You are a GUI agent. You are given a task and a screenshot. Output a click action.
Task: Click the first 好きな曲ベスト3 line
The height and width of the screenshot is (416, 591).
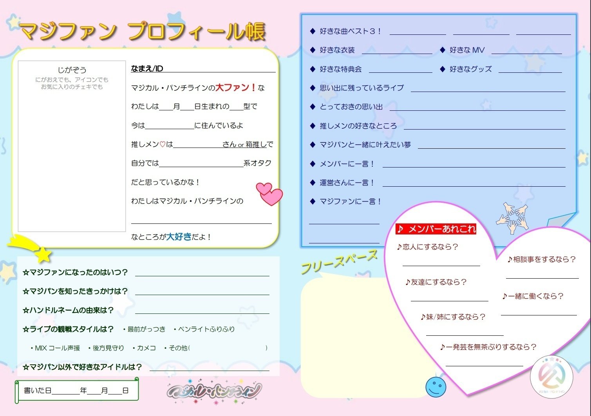[x=417, y=31]
